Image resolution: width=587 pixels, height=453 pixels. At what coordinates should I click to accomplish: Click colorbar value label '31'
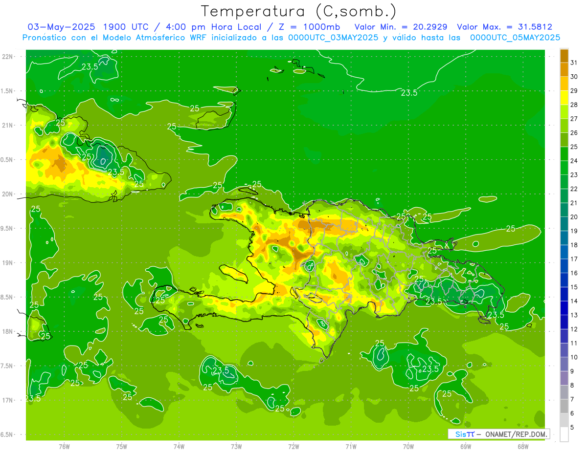tap(574, 63)
